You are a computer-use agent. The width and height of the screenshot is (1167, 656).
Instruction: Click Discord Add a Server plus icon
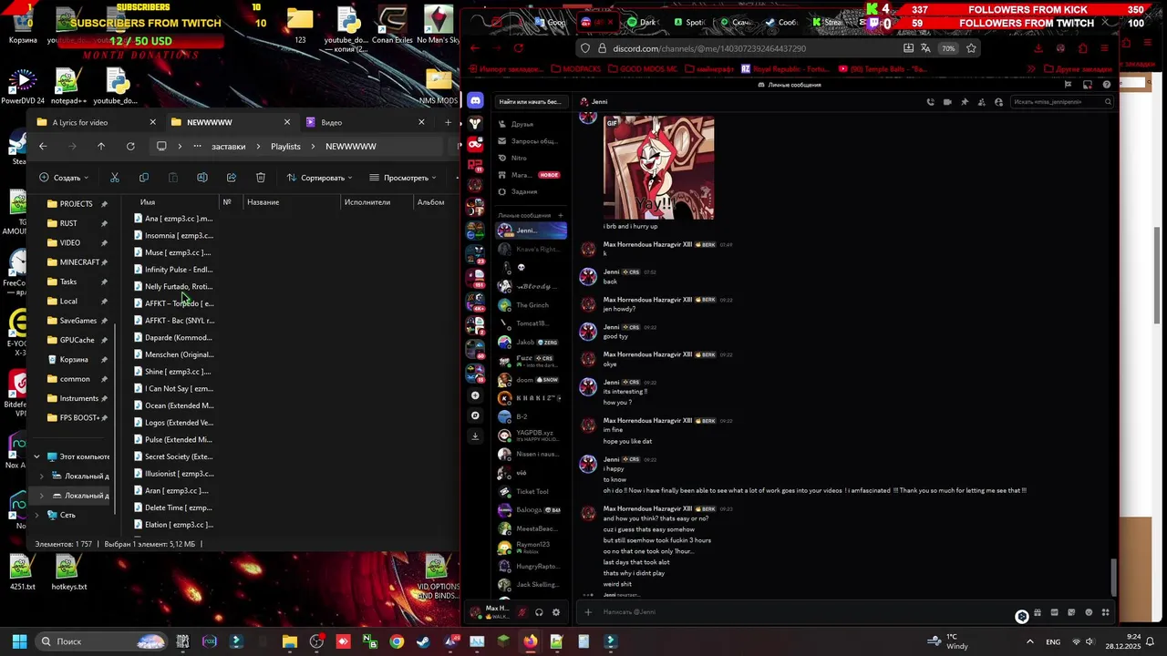click(475, 395)
